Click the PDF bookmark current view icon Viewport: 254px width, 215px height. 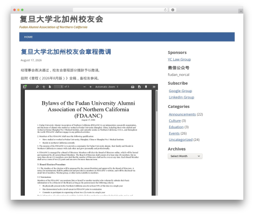pos(146,87)
